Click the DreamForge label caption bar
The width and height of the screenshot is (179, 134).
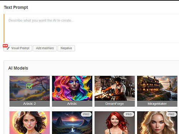point(115,104)
